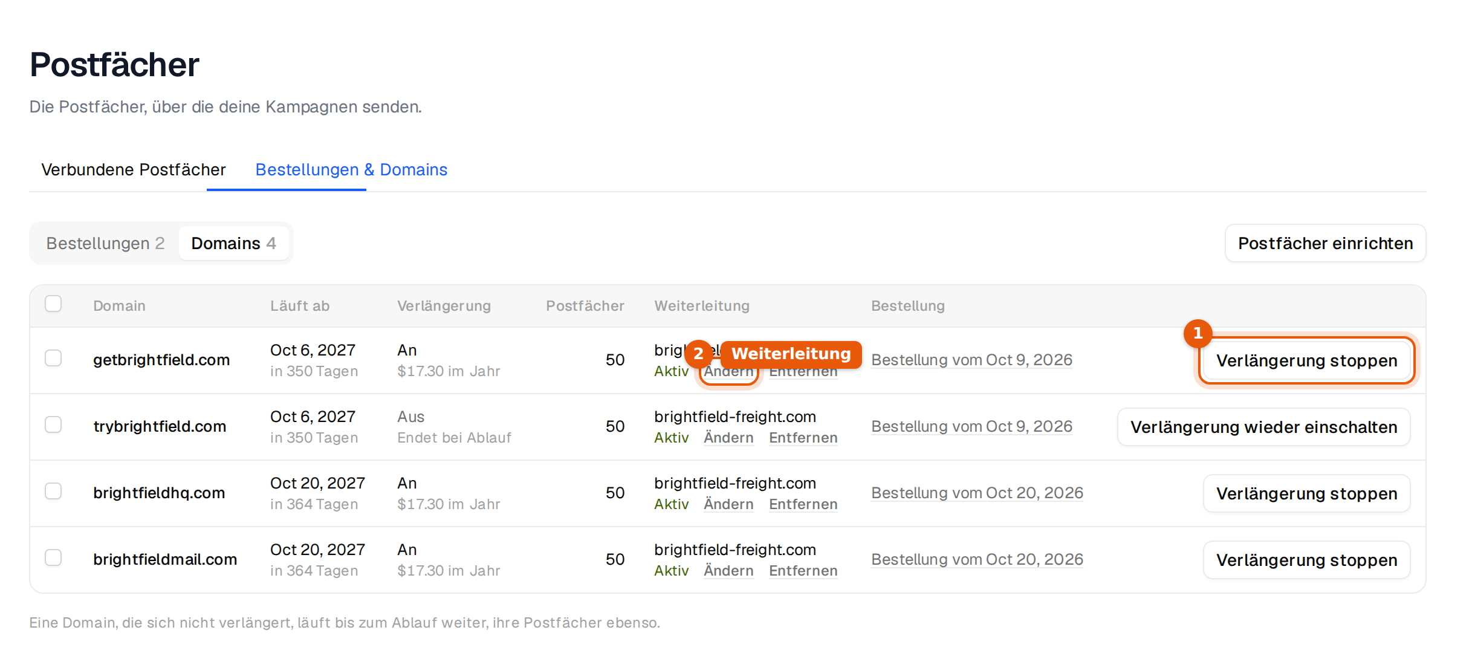Click the Bestellung column header

click(907, 306)
